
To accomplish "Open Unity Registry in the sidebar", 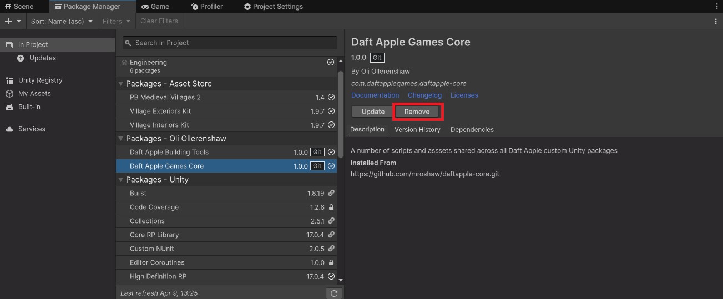I will point(57,80).
